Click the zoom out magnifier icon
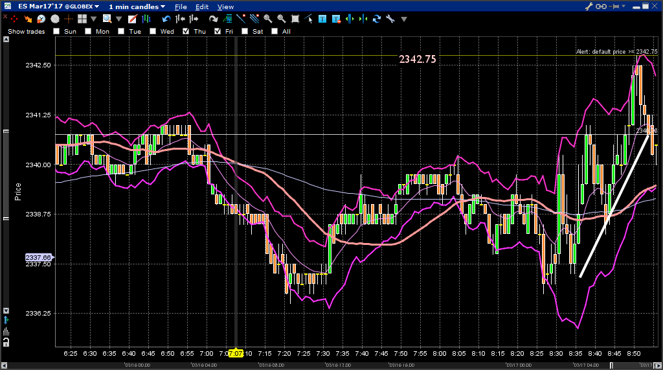The height and width of the screenshot is (370, 663). pos(282,19)
